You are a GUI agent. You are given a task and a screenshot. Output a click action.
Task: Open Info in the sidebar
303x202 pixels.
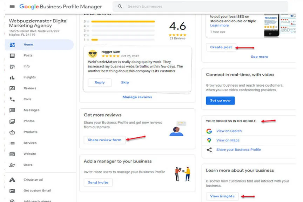[x=39, y=66]
